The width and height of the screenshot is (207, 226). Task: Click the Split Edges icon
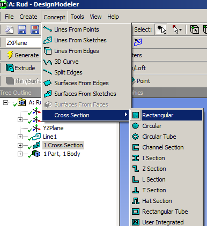[48, 72]
